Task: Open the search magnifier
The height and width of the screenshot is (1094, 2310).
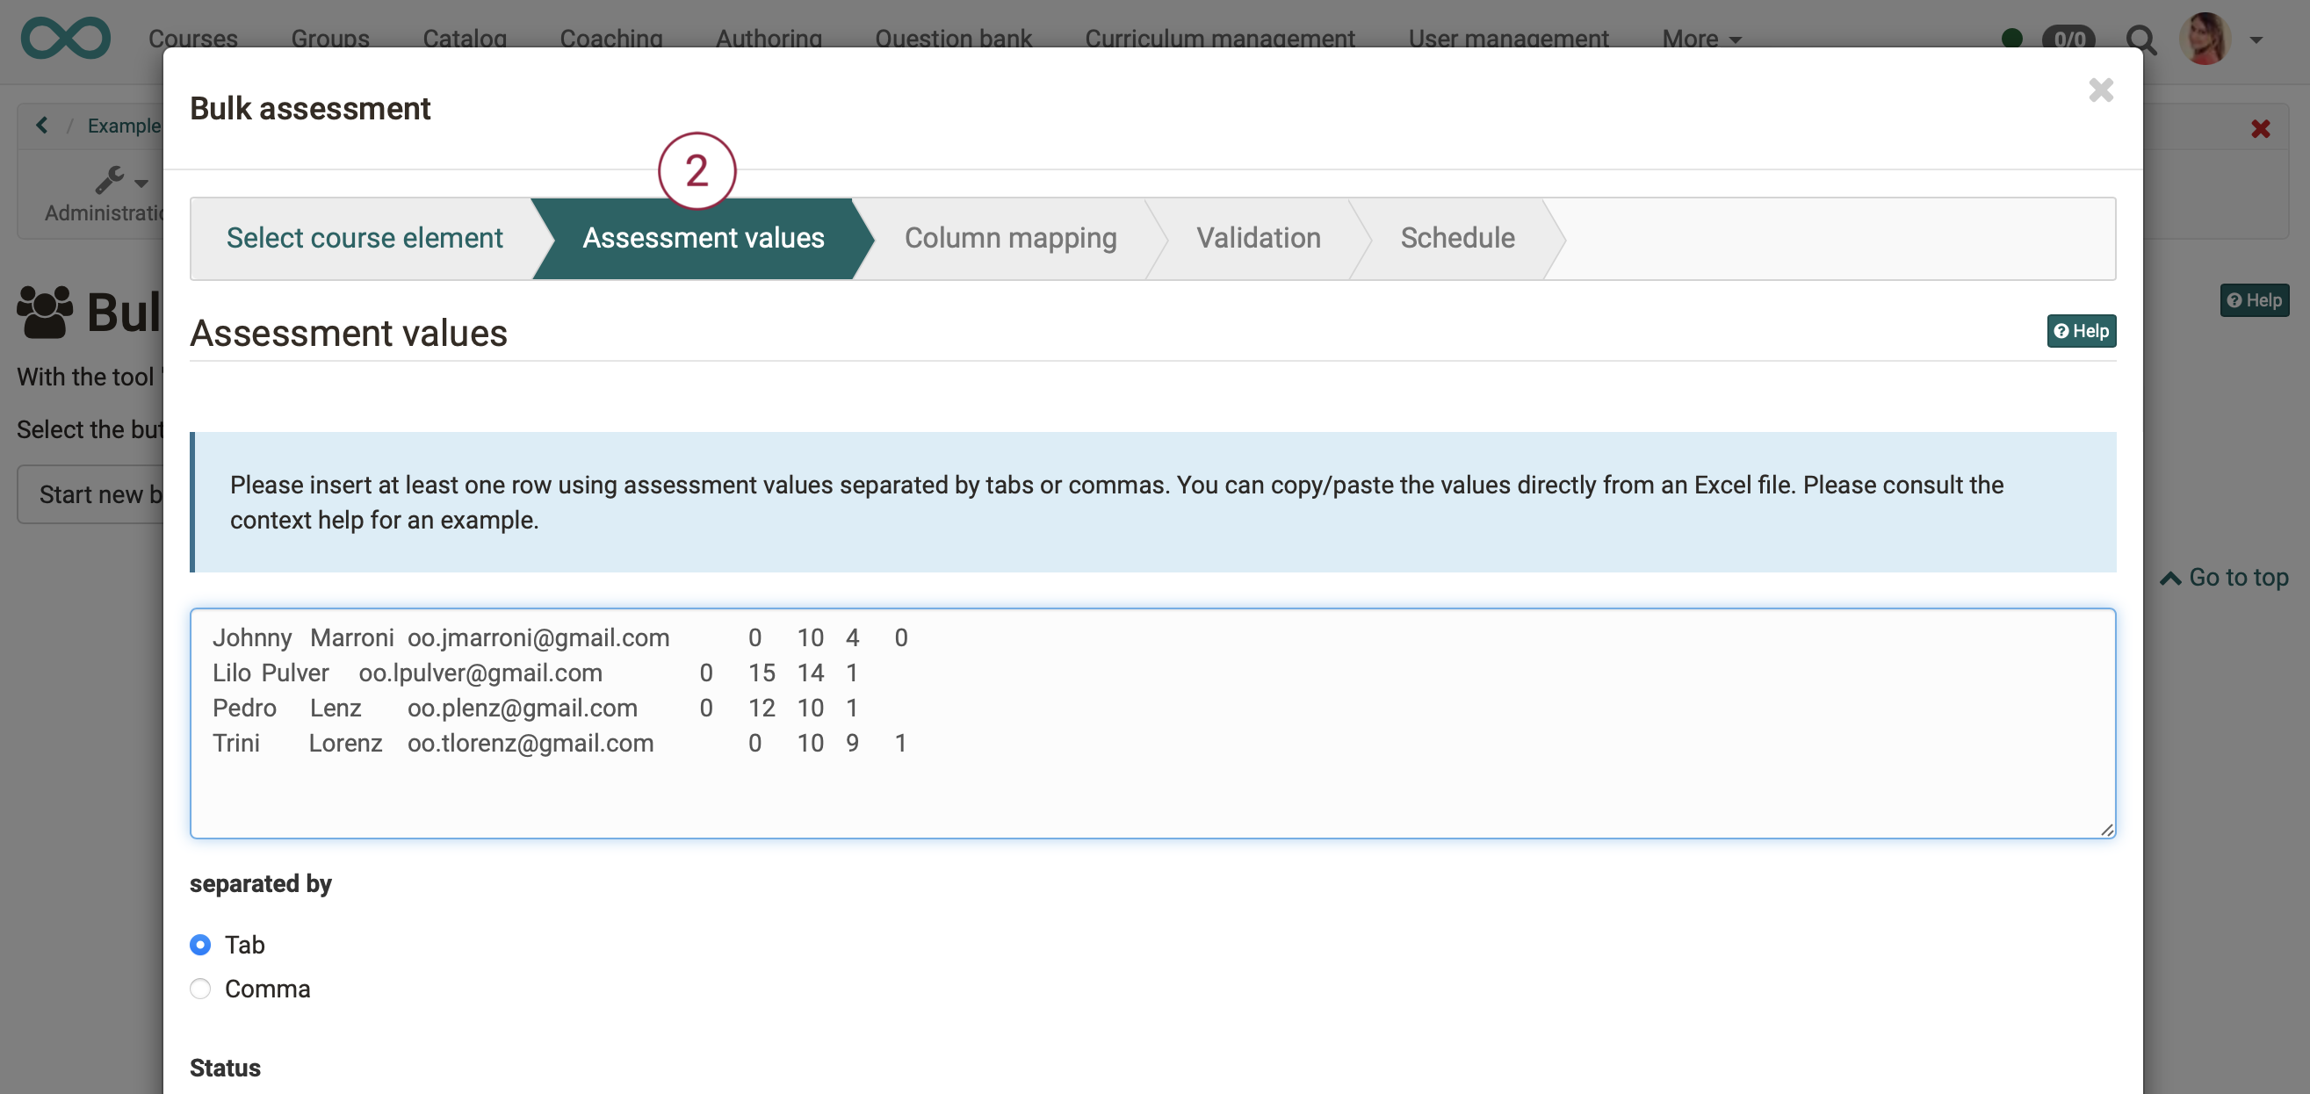Action: (2142, 40)
